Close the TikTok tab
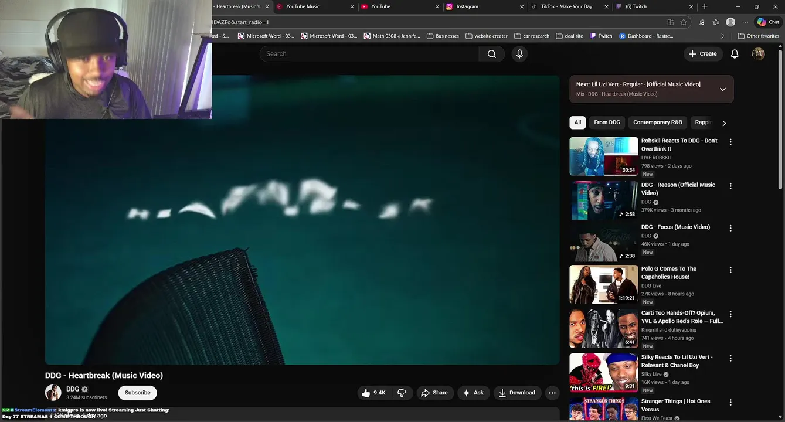This screenshot has width=785, height=422. [x=606, y=6]
